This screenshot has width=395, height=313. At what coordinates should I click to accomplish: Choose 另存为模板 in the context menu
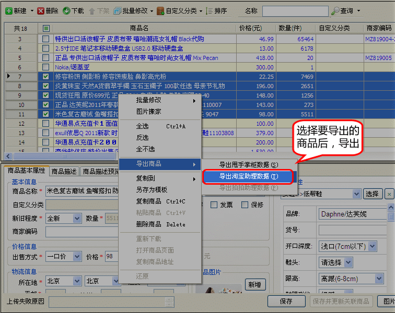coord(160,190)
